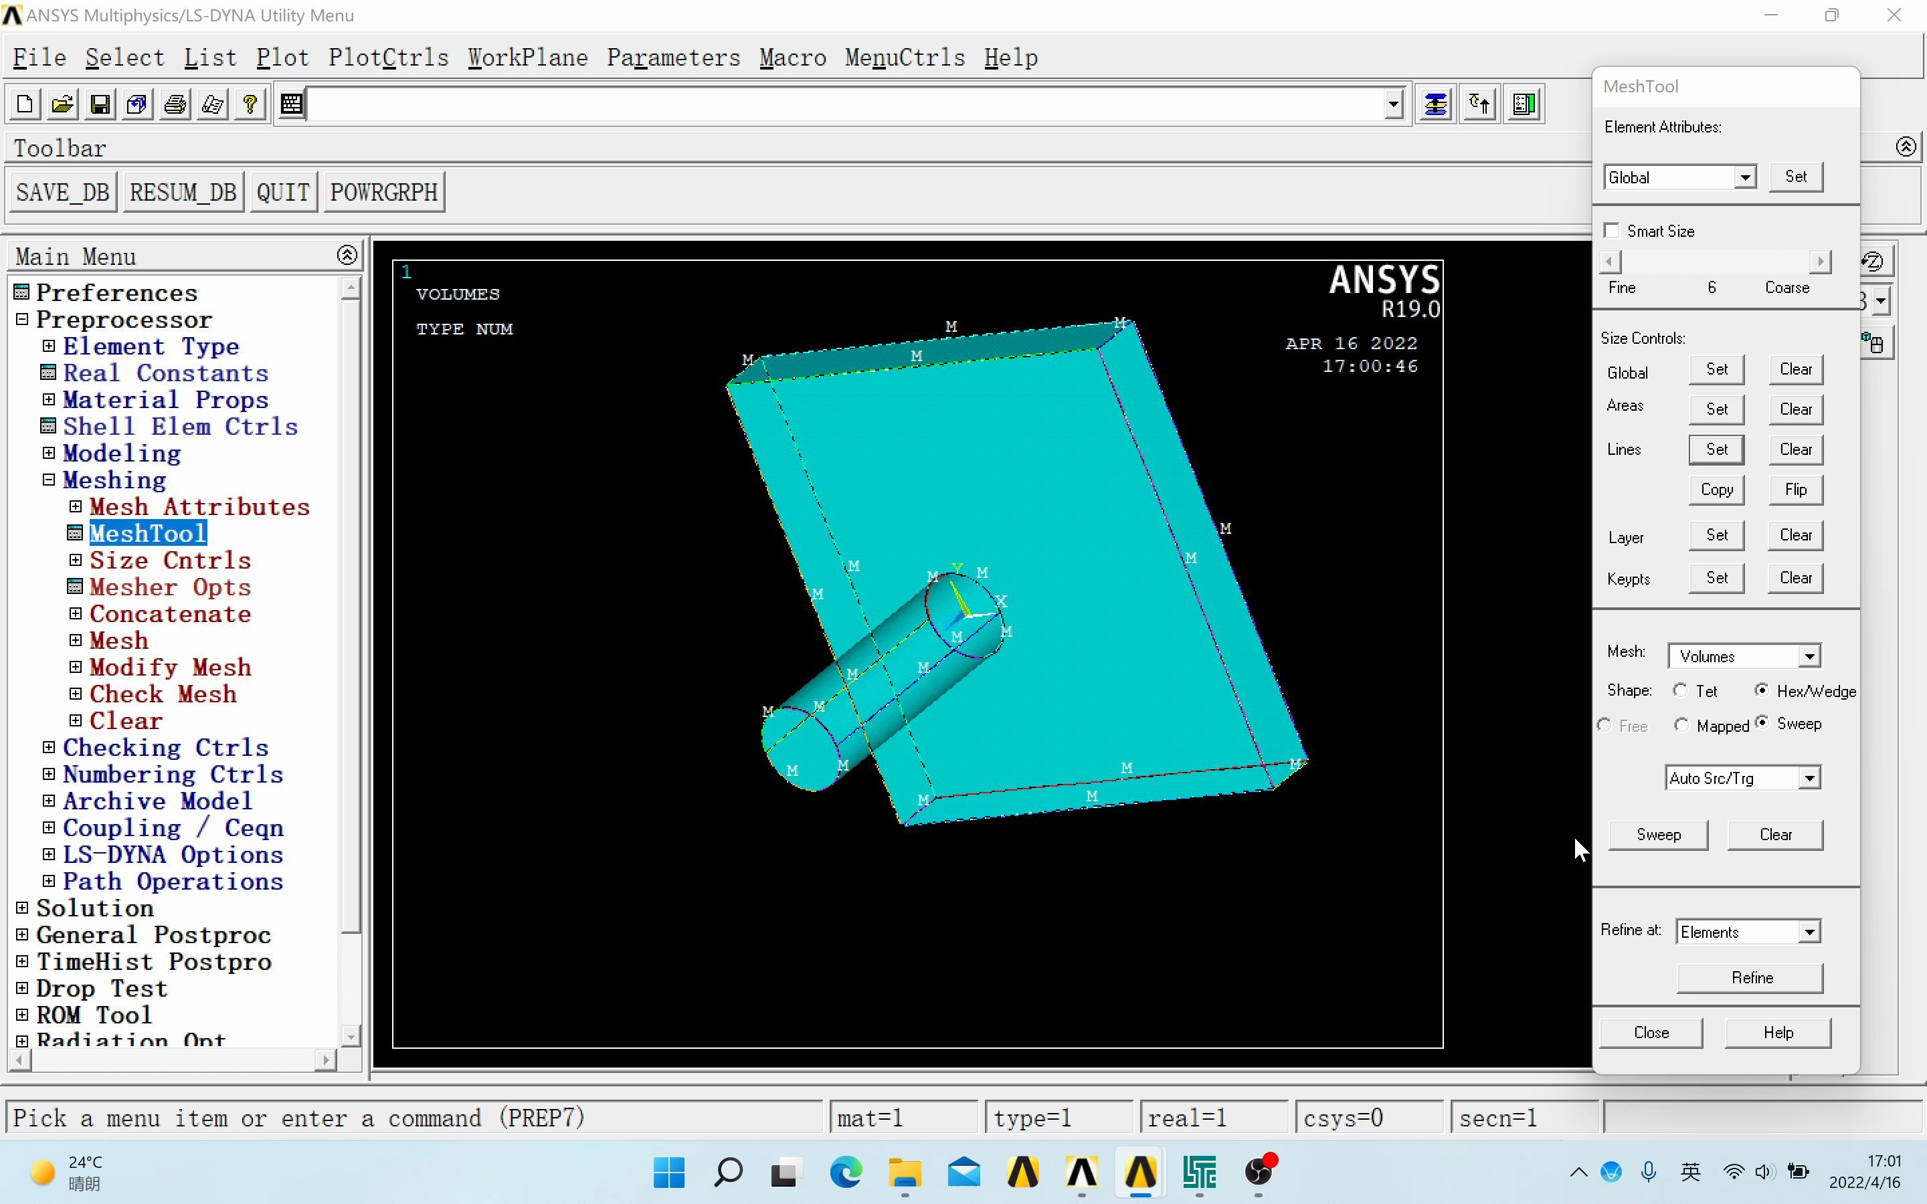Collapse the Main Menu panel chevron icon
The height and width of the screenshot is (1204, 1927).
(x=347, y=255)
